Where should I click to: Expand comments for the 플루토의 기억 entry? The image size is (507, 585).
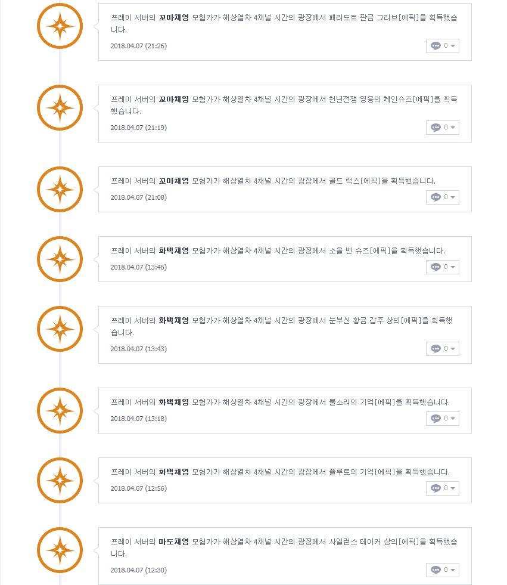coord(442,488)
